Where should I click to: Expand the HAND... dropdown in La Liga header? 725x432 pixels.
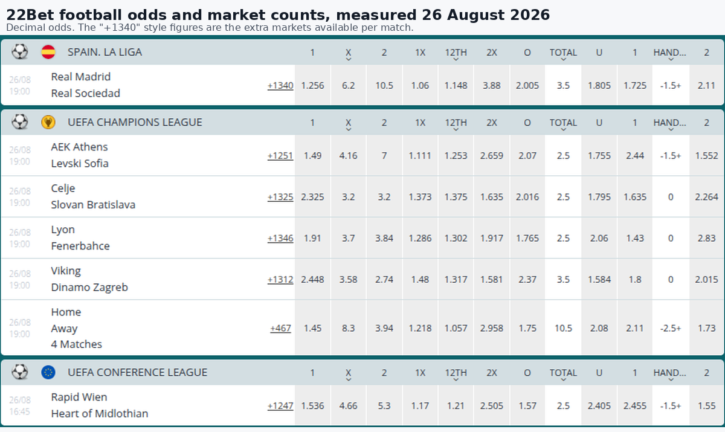670,59
